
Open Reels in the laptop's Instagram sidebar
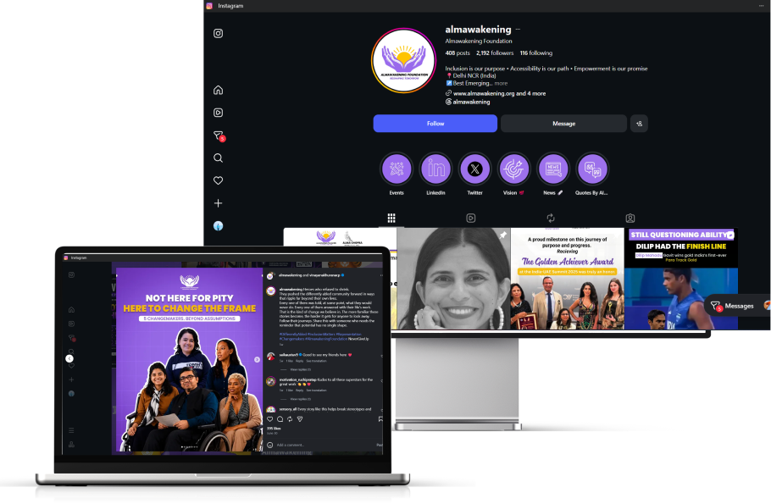(71, 324)
